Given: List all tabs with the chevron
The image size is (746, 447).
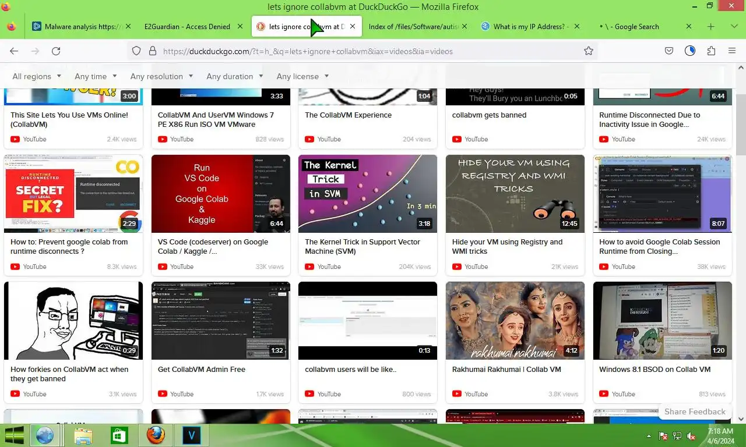Looking at the screenshot, I should point(734,26).
